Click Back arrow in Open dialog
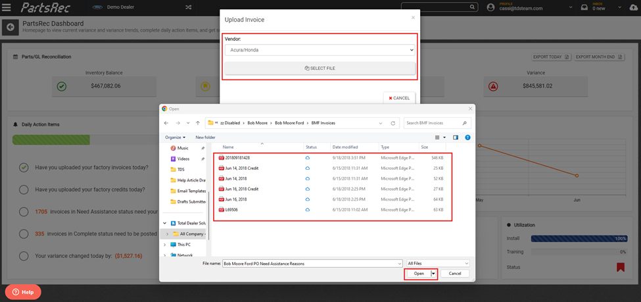The image size is (641, 302). (x=166, y=123)
